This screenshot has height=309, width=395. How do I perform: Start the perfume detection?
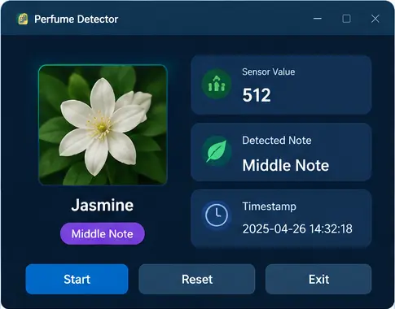pos(77,279)
